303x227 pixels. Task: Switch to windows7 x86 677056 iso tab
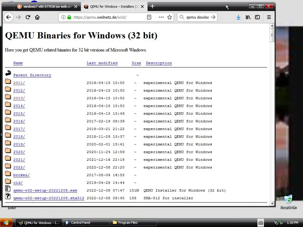click(x=47, y=7)
